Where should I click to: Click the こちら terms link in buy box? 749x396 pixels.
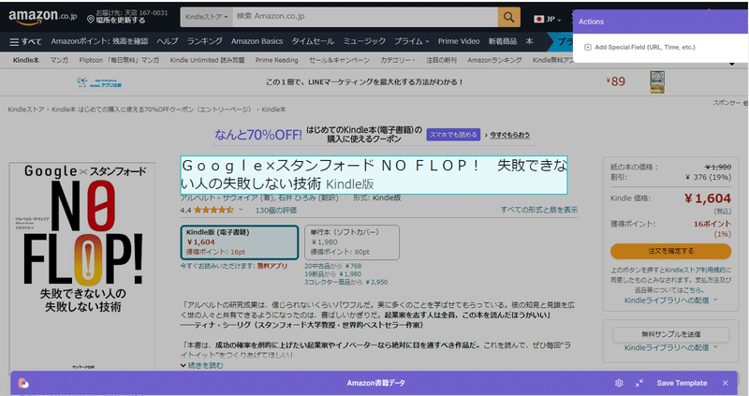pos(693,290)
